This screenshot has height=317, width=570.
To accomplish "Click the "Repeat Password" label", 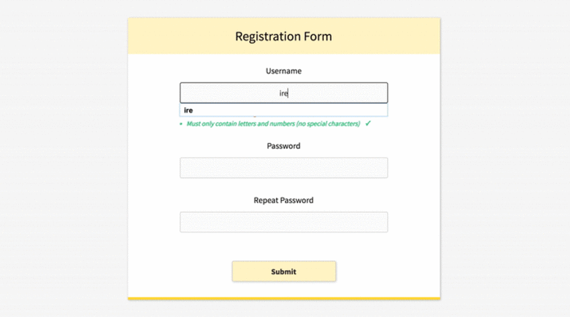I will pyautogui.click(x=283, y=200).
